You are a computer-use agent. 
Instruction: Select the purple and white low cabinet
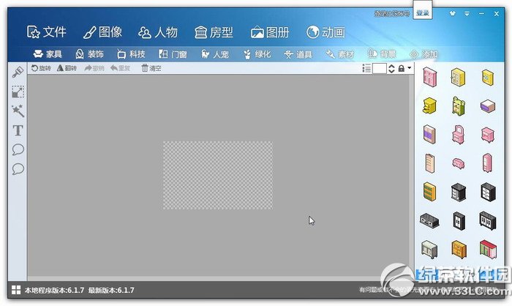488,106
